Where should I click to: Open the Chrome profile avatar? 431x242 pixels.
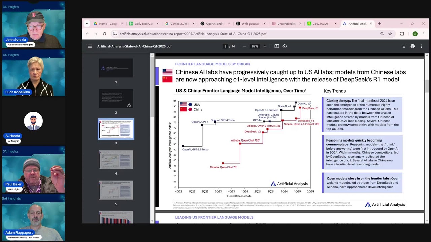(x=415, y=34)
